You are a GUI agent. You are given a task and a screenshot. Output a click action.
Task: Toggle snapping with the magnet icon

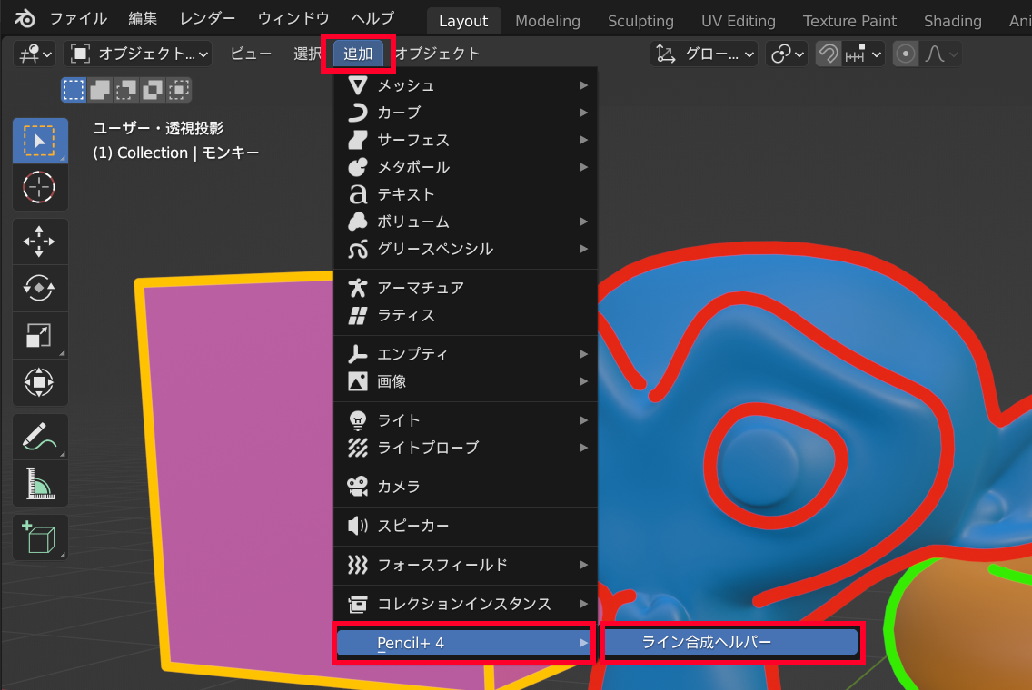coord(828,54)
